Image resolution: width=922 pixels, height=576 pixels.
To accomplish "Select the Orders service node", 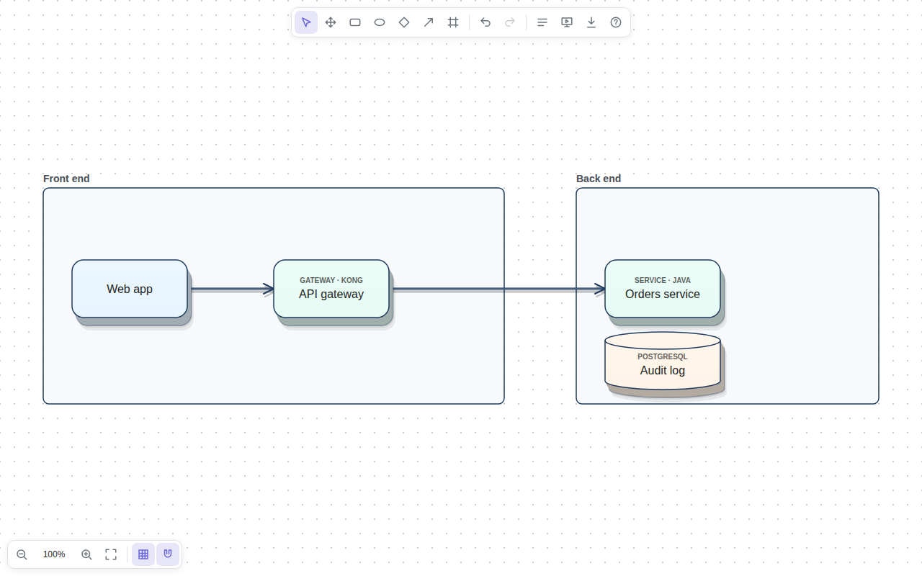I will pos(663,289).
